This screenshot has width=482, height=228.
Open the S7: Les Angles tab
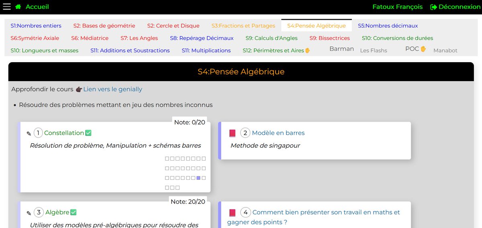point(139,38)
